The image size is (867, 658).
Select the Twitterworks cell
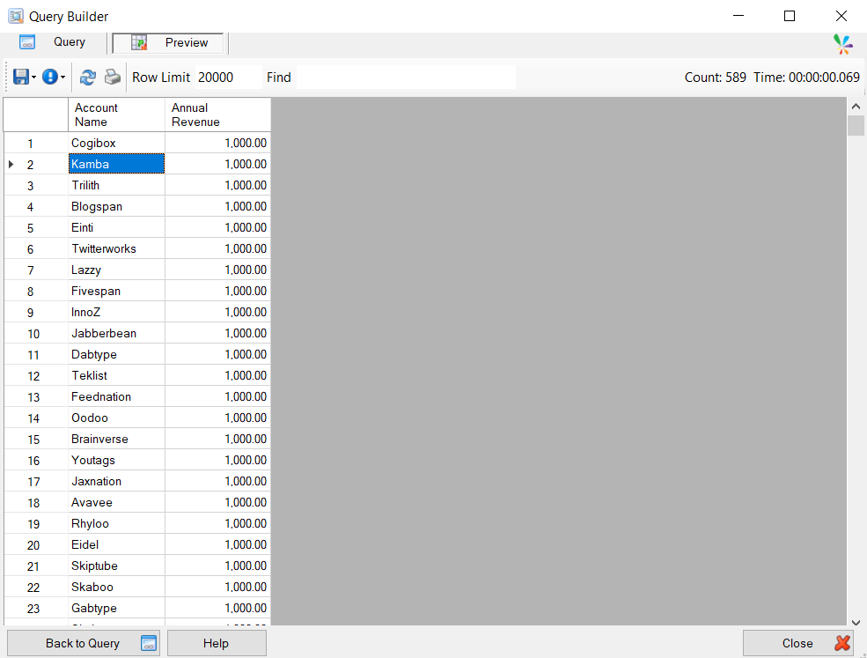click(117, 248)
